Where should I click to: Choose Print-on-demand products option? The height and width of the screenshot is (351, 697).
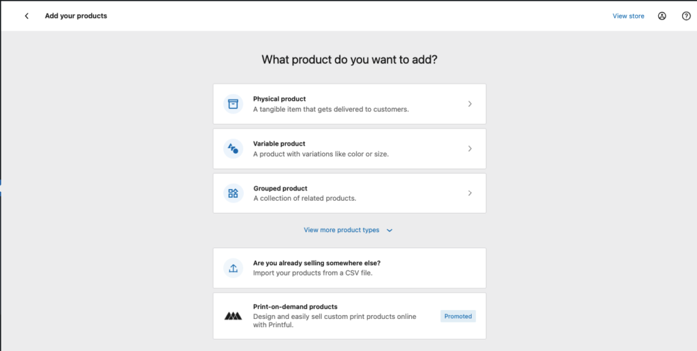(x=349, y=316)
